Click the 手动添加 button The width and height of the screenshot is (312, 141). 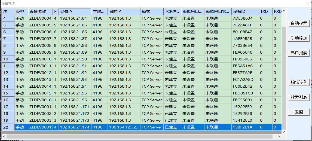[x=299, y=38]
